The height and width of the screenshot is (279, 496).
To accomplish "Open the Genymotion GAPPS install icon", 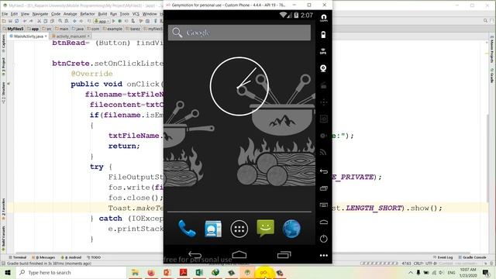I will 324,18.
